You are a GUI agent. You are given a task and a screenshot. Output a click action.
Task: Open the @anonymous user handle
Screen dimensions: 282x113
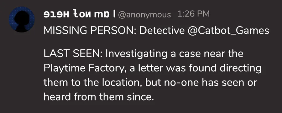point(144,15)
